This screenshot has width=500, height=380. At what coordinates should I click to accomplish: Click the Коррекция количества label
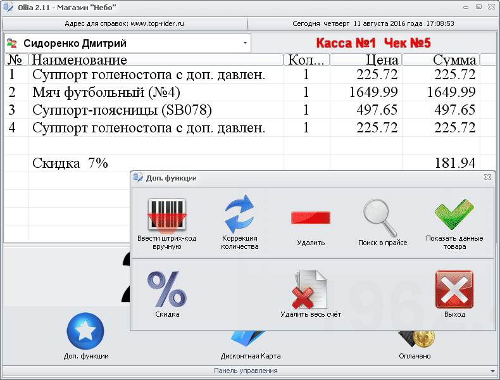point(239,243)
